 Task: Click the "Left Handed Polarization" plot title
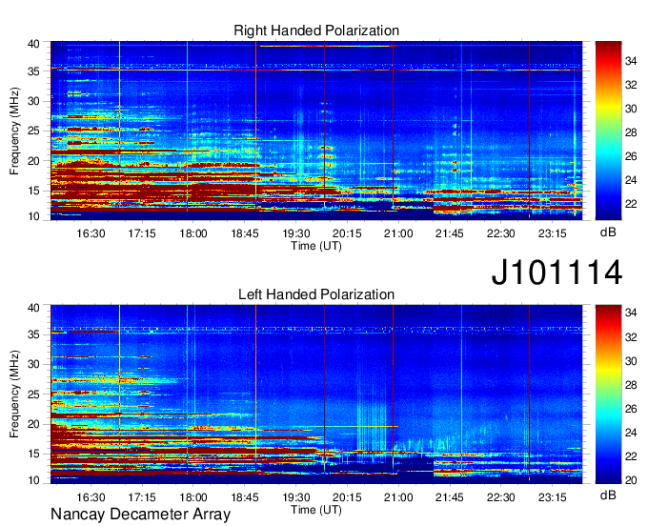[x=316, y=294]
